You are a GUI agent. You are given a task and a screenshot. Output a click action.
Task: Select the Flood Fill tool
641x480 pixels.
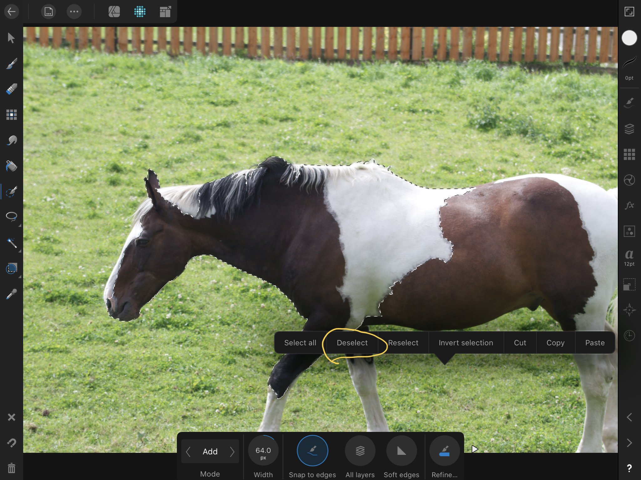[x=11, y=166]
